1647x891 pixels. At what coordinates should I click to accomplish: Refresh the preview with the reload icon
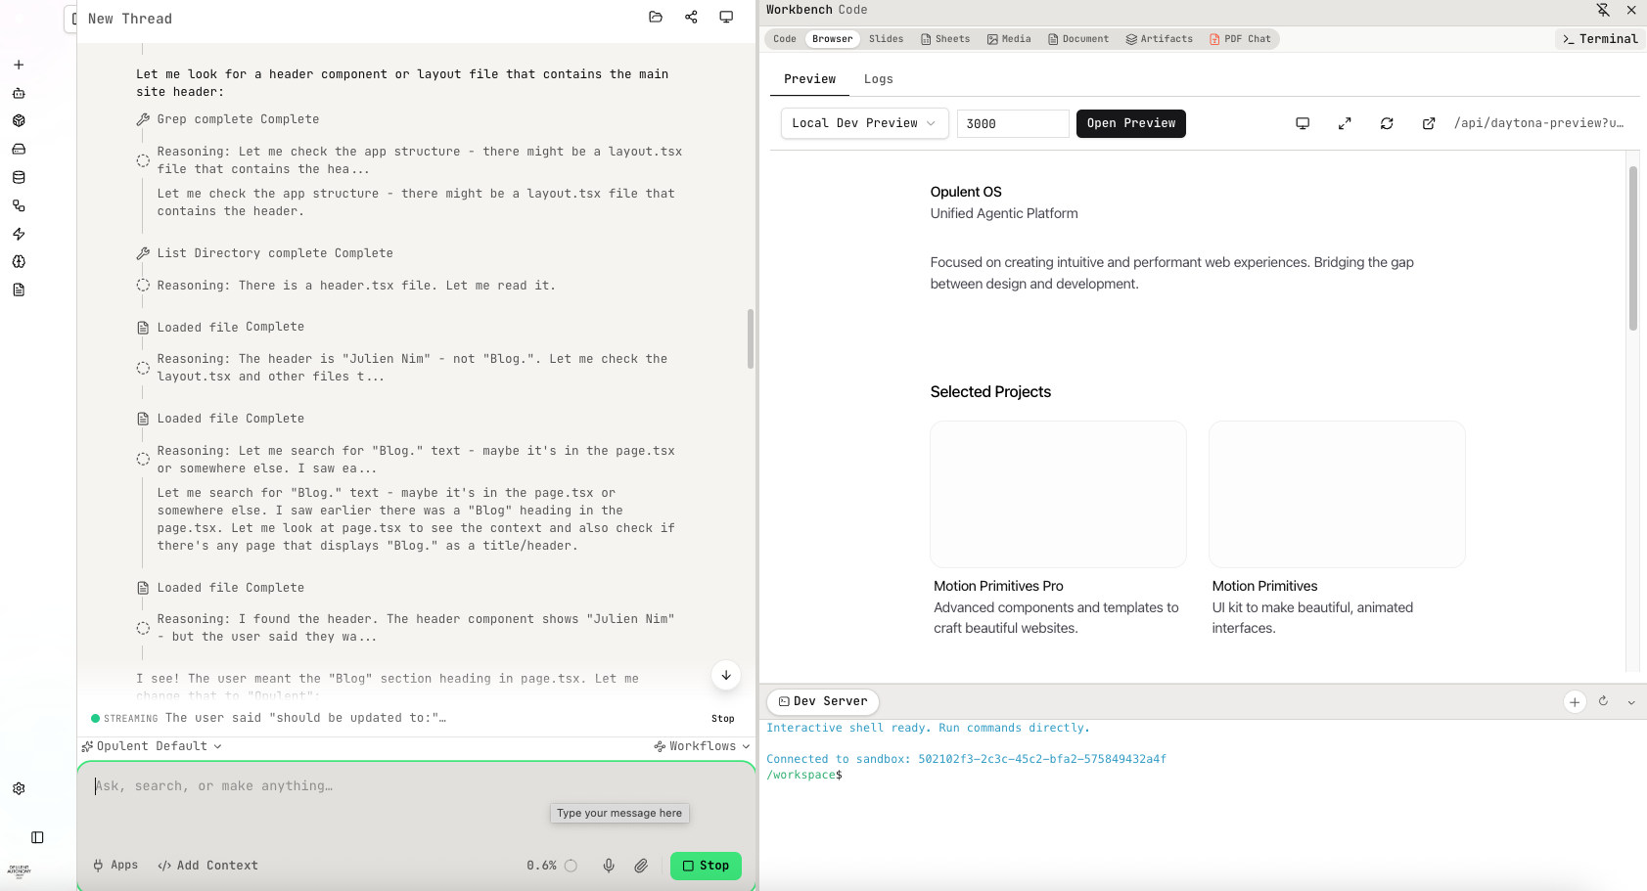coord(1387,123)
